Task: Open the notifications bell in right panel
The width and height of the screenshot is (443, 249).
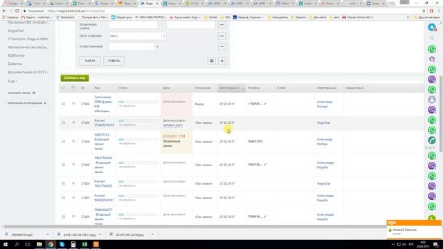Action: point(432,28)
